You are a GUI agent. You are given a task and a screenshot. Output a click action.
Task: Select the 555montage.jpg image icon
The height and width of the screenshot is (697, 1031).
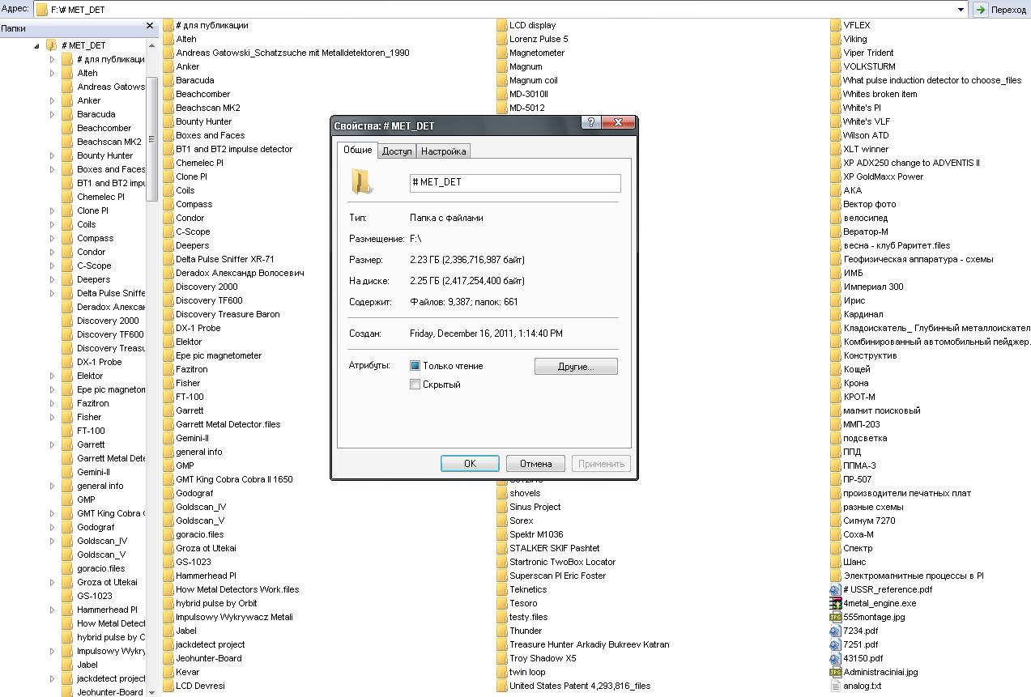(836, 617)
